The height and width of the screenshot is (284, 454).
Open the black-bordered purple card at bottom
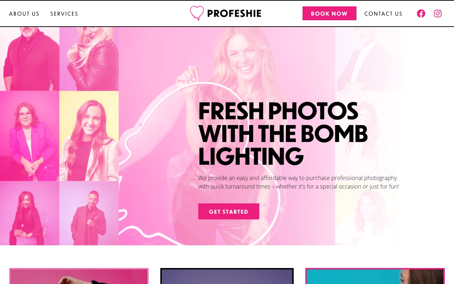[227, 276]
